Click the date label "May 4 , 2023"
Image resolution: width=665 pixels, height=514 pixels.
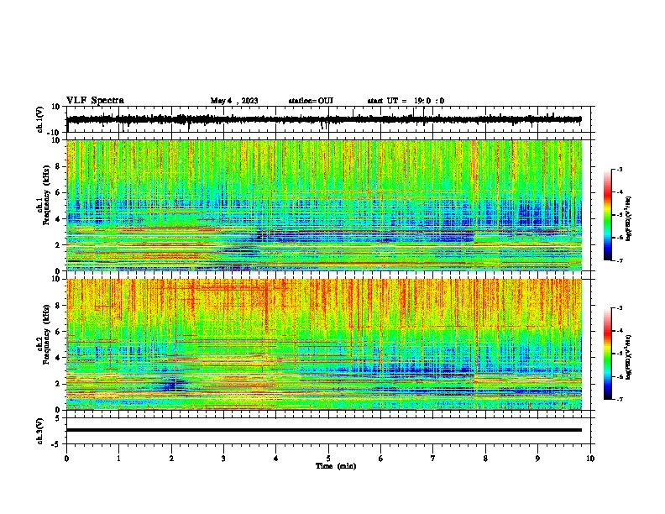tap(234, 101)
